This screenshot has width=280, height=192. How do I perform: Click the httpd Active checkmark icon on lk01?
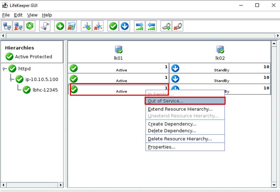point(74,68)
